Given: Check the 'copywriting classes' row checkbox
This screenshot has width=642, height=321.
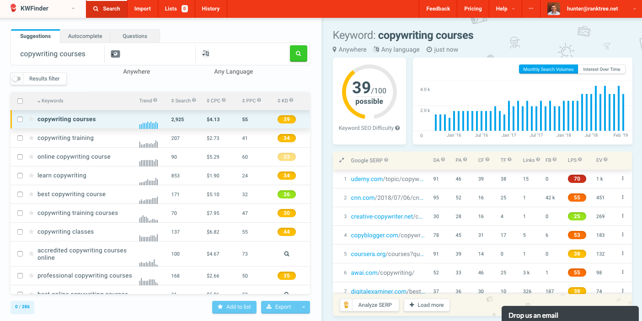Looking at the screenshot, I should [20, 232].
